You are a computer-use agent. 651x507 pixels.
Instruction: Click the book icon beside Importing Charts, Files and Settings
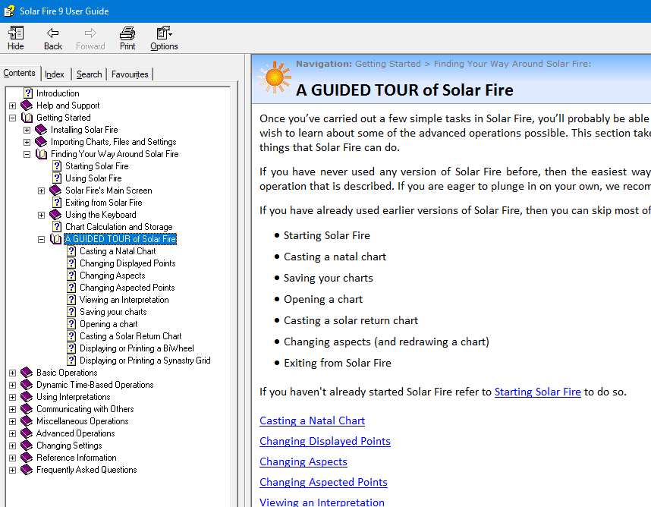(x=41, y=142)
